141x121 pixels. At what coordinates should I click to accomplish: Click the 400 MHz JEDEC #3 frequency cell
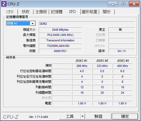click(x=123, y=66)
